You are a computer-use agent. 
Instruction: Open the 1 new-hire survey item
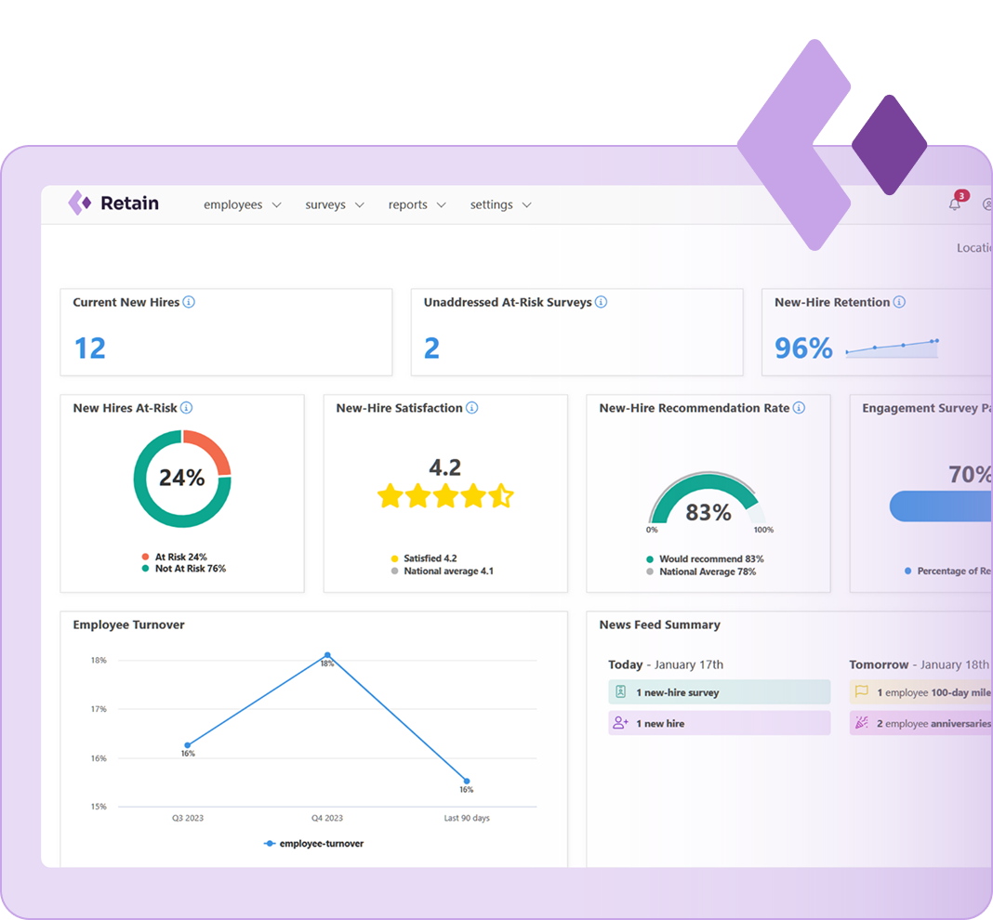(x=719, y=692)
